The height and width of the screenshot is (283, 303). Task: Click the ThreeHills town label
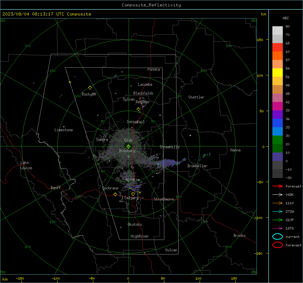pos(169,147)
